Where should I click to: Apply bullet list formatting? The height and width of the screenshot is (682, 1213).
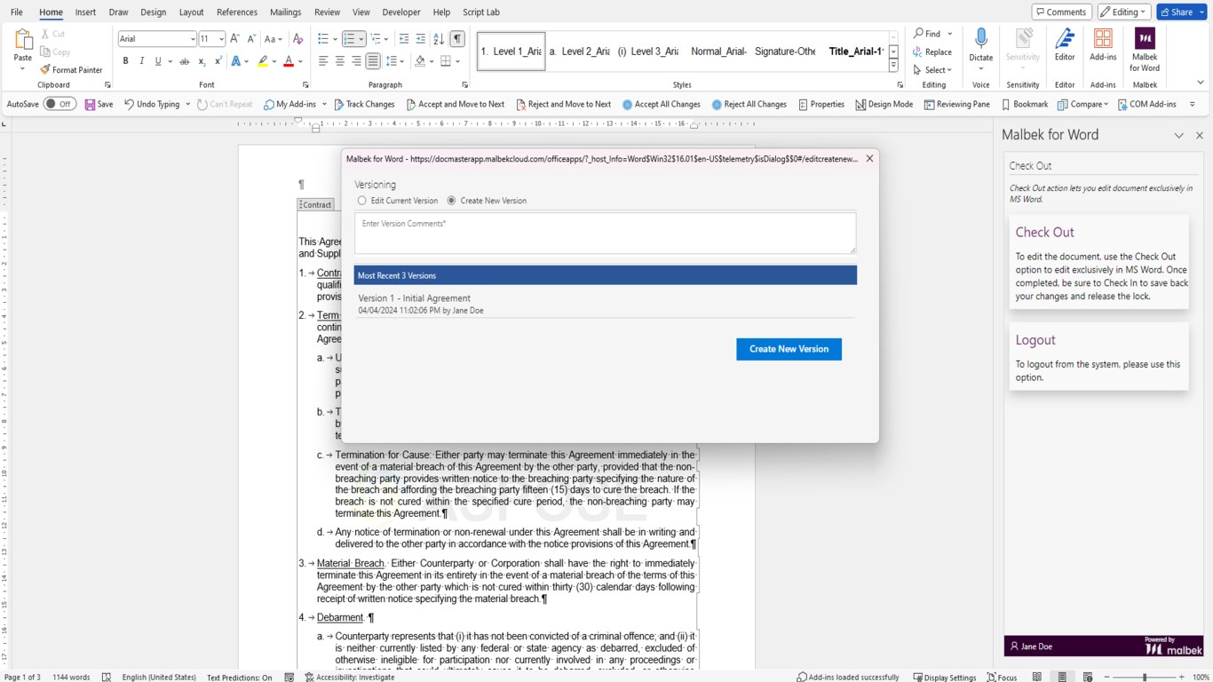point(323,39)
